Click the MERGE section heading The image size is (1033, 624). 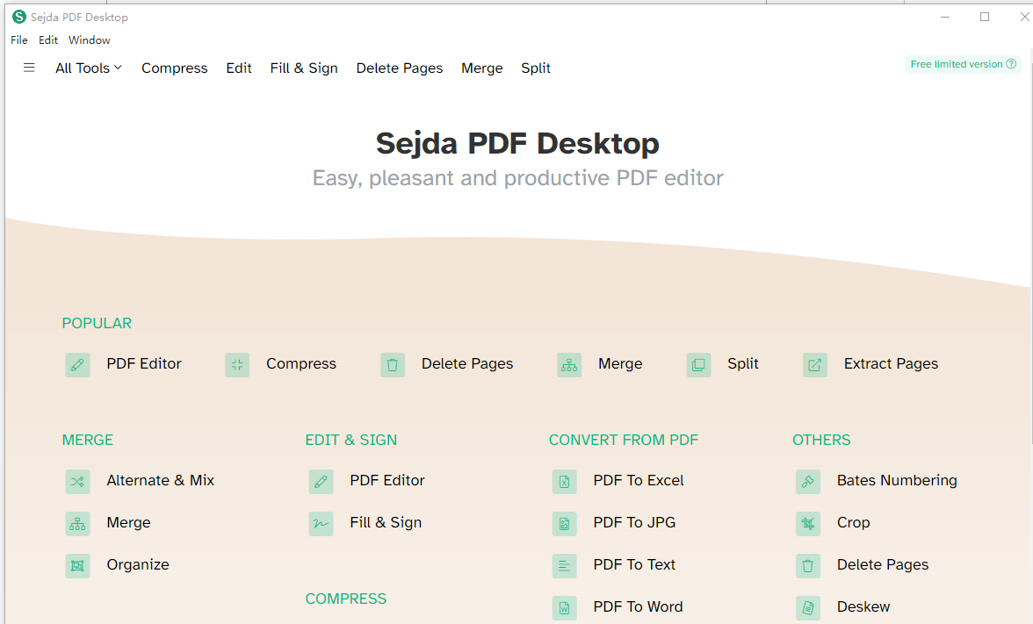pyautogui.click(x=88, y=440)
